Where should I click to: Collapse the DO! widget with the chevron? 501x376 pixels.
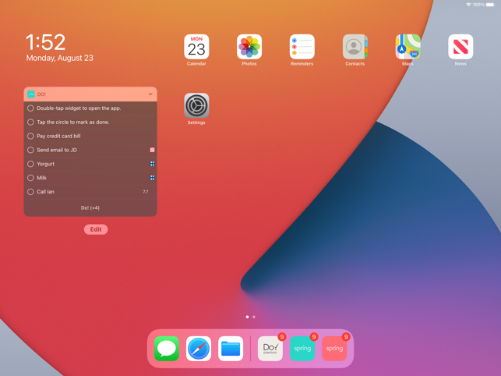(x=150, y=94)
